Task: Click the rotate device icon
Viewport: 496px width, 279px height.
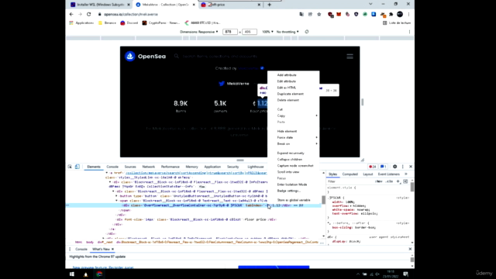Action: [x=307, y=32]
